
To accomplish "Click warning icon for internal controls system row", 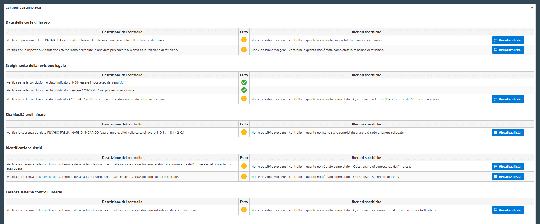I will point(244,210).
